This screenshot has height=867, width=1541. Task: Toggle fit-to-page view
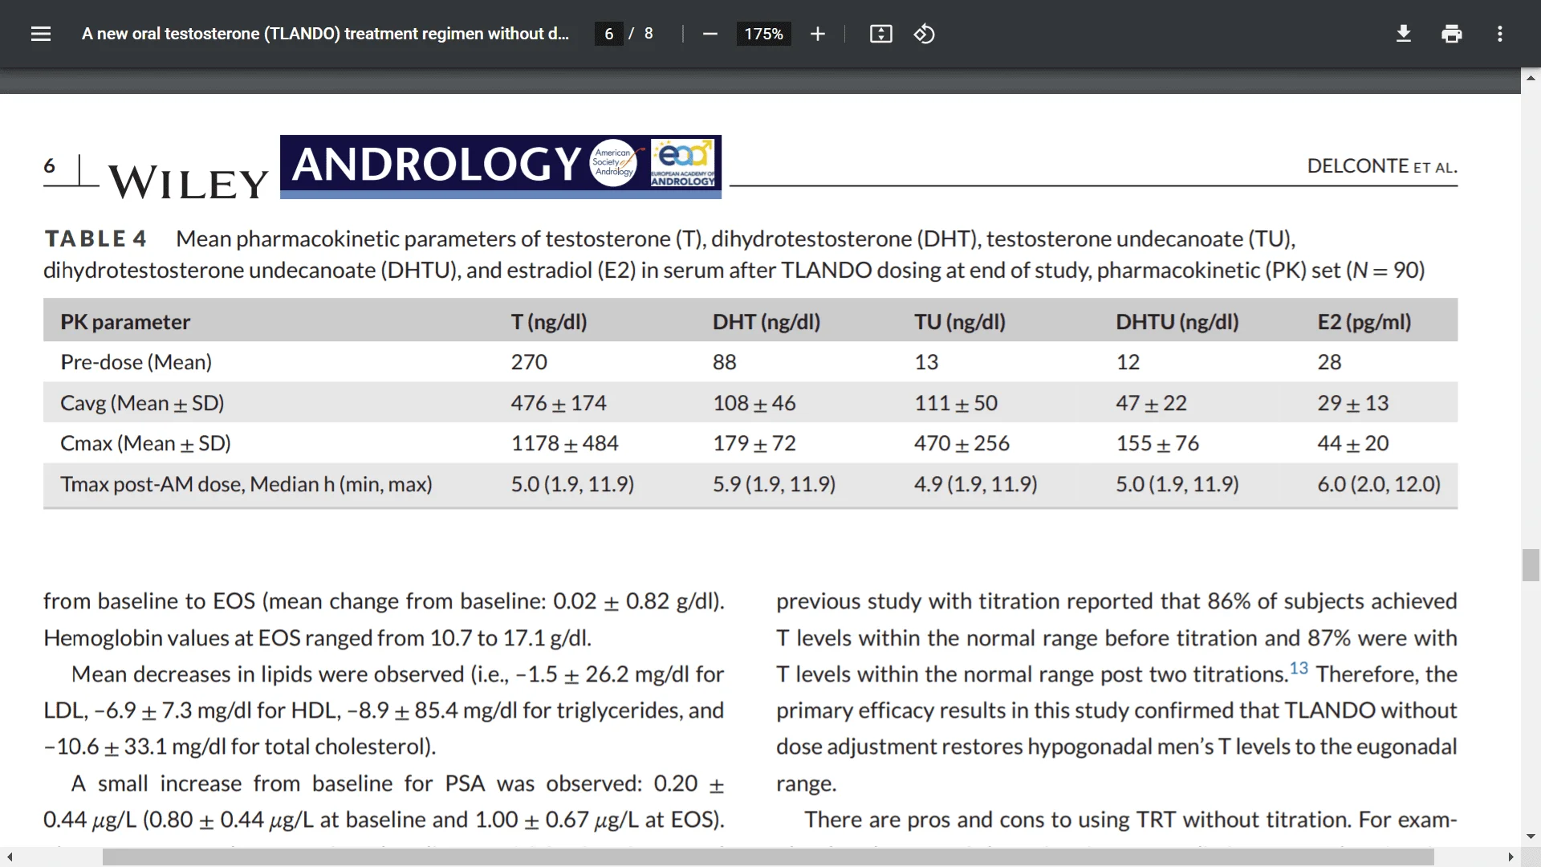pyautogui.click(x=880, y=34)
